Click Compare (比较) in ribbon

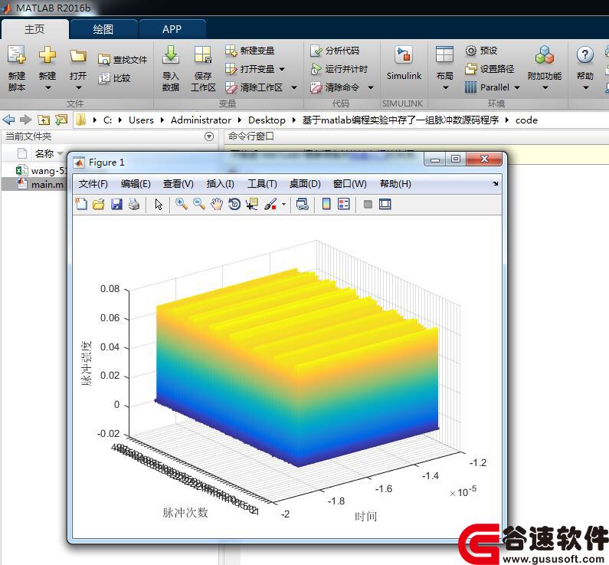pos(114,78)
